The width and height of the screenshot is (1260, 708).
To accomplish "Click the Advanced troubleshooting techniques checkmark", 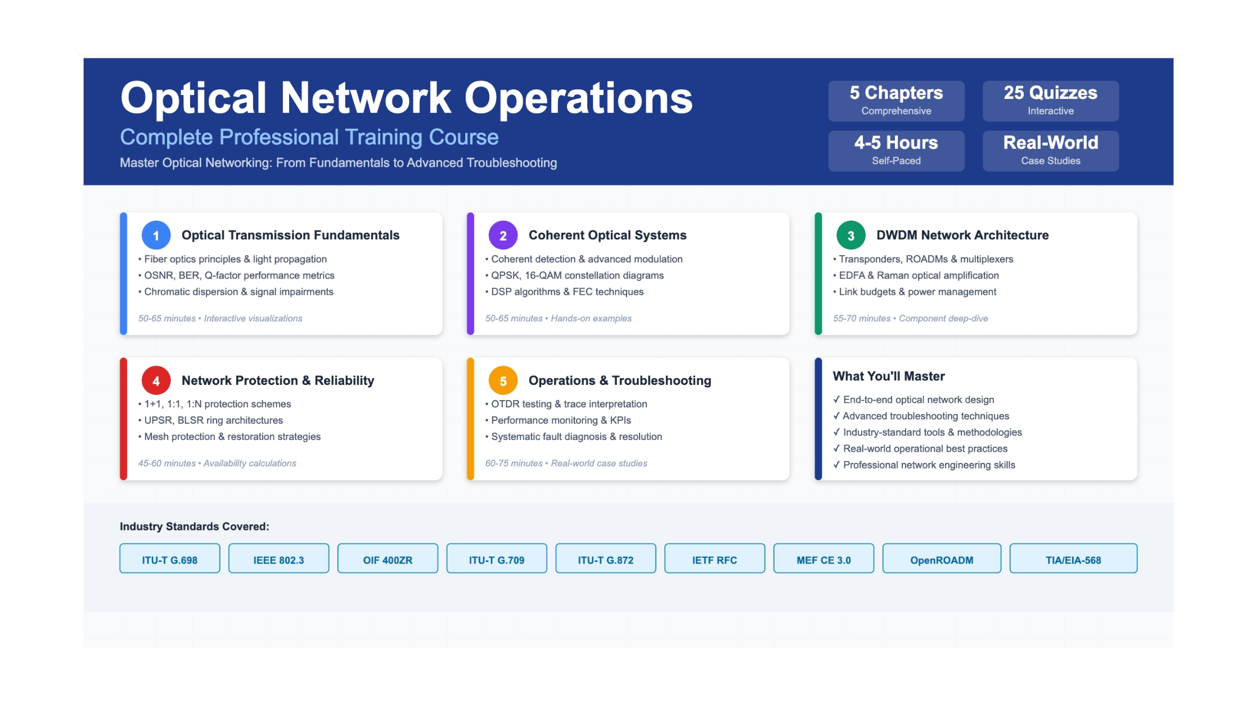I will point(837,416).
